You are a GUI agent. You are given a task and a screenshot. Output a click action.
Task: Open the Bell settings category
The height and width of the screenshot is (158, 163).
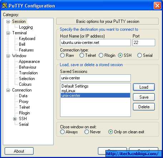[x=22, y=44]
